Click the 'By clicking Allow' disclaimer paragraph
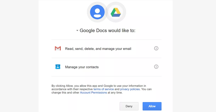The width and height of the screenshot is (216, 112). click(x=101, y=89)
